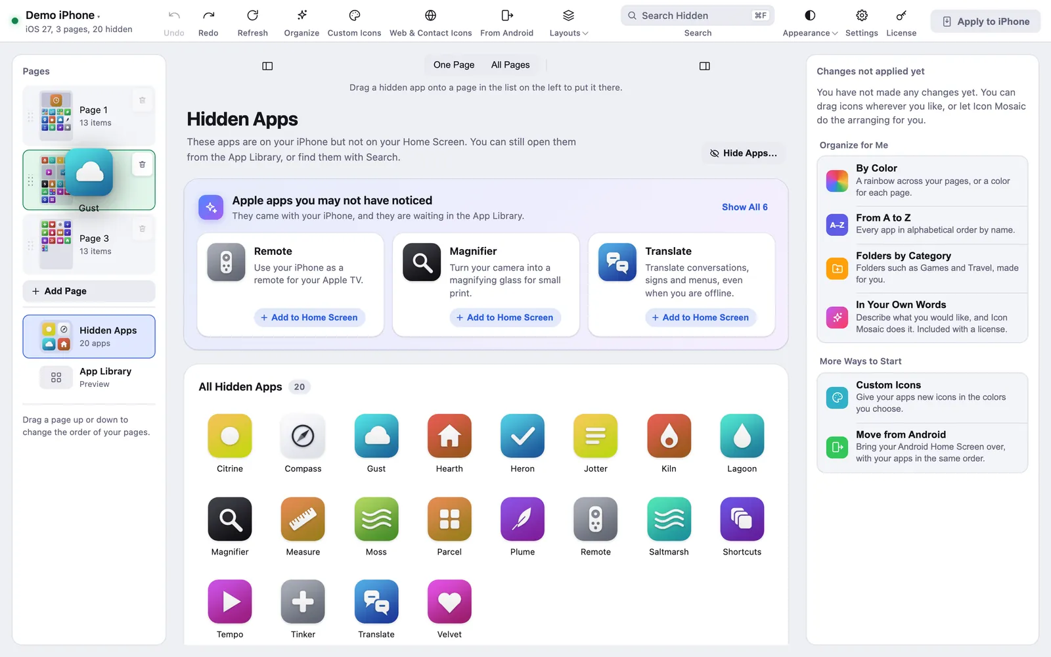This screenshot has height=657, width=1051.
Task: Refresh the iPhone layout
Action: pyautogui.click(x=253, y=22)
